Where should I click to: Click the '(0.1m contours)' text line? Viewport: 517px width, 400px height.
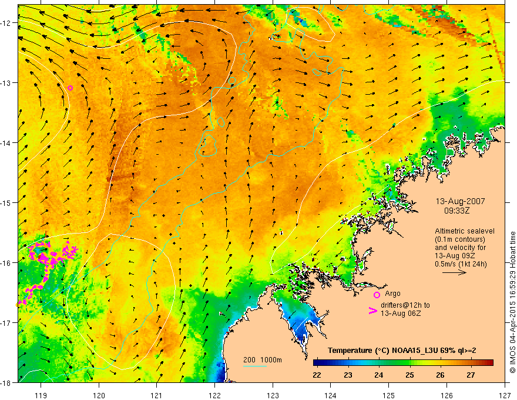[459, 239]
